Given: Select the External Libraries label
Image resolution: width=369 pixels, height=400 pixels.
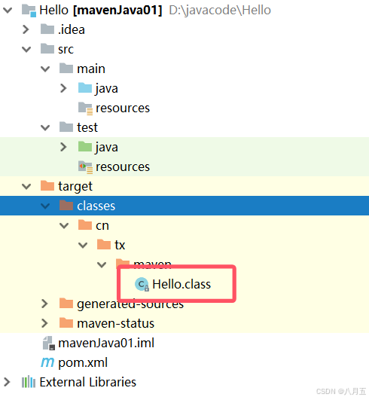Looking at the screenshot, I should tap(87, 382).
